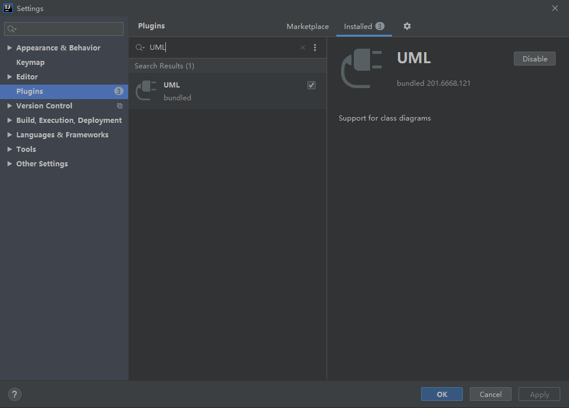Click the plugins gear settings icon
This screenshot has width=569, height=408.
click(x=407, y=26)
